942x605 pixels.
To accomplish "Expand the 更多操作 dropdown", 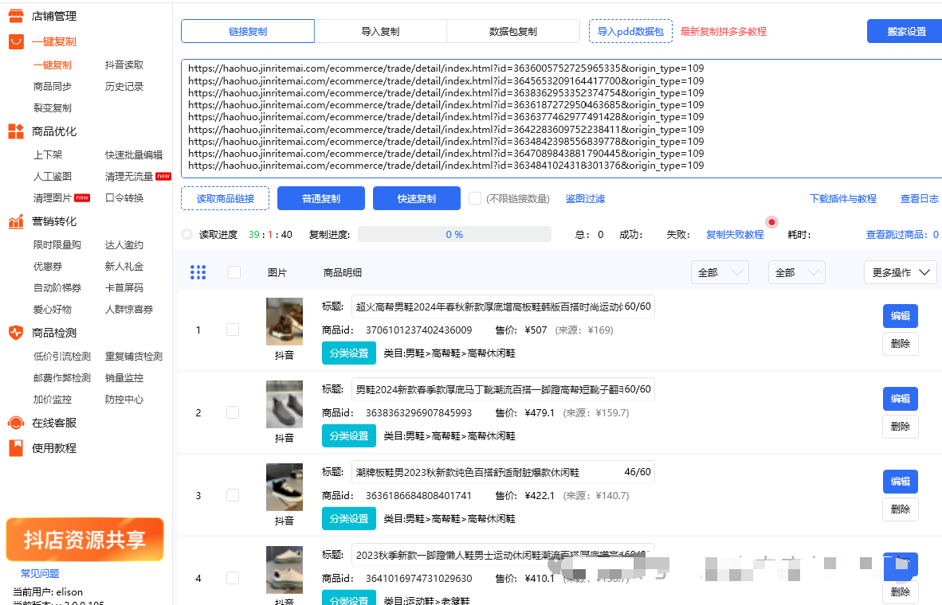I will click(x=901, y=272).
